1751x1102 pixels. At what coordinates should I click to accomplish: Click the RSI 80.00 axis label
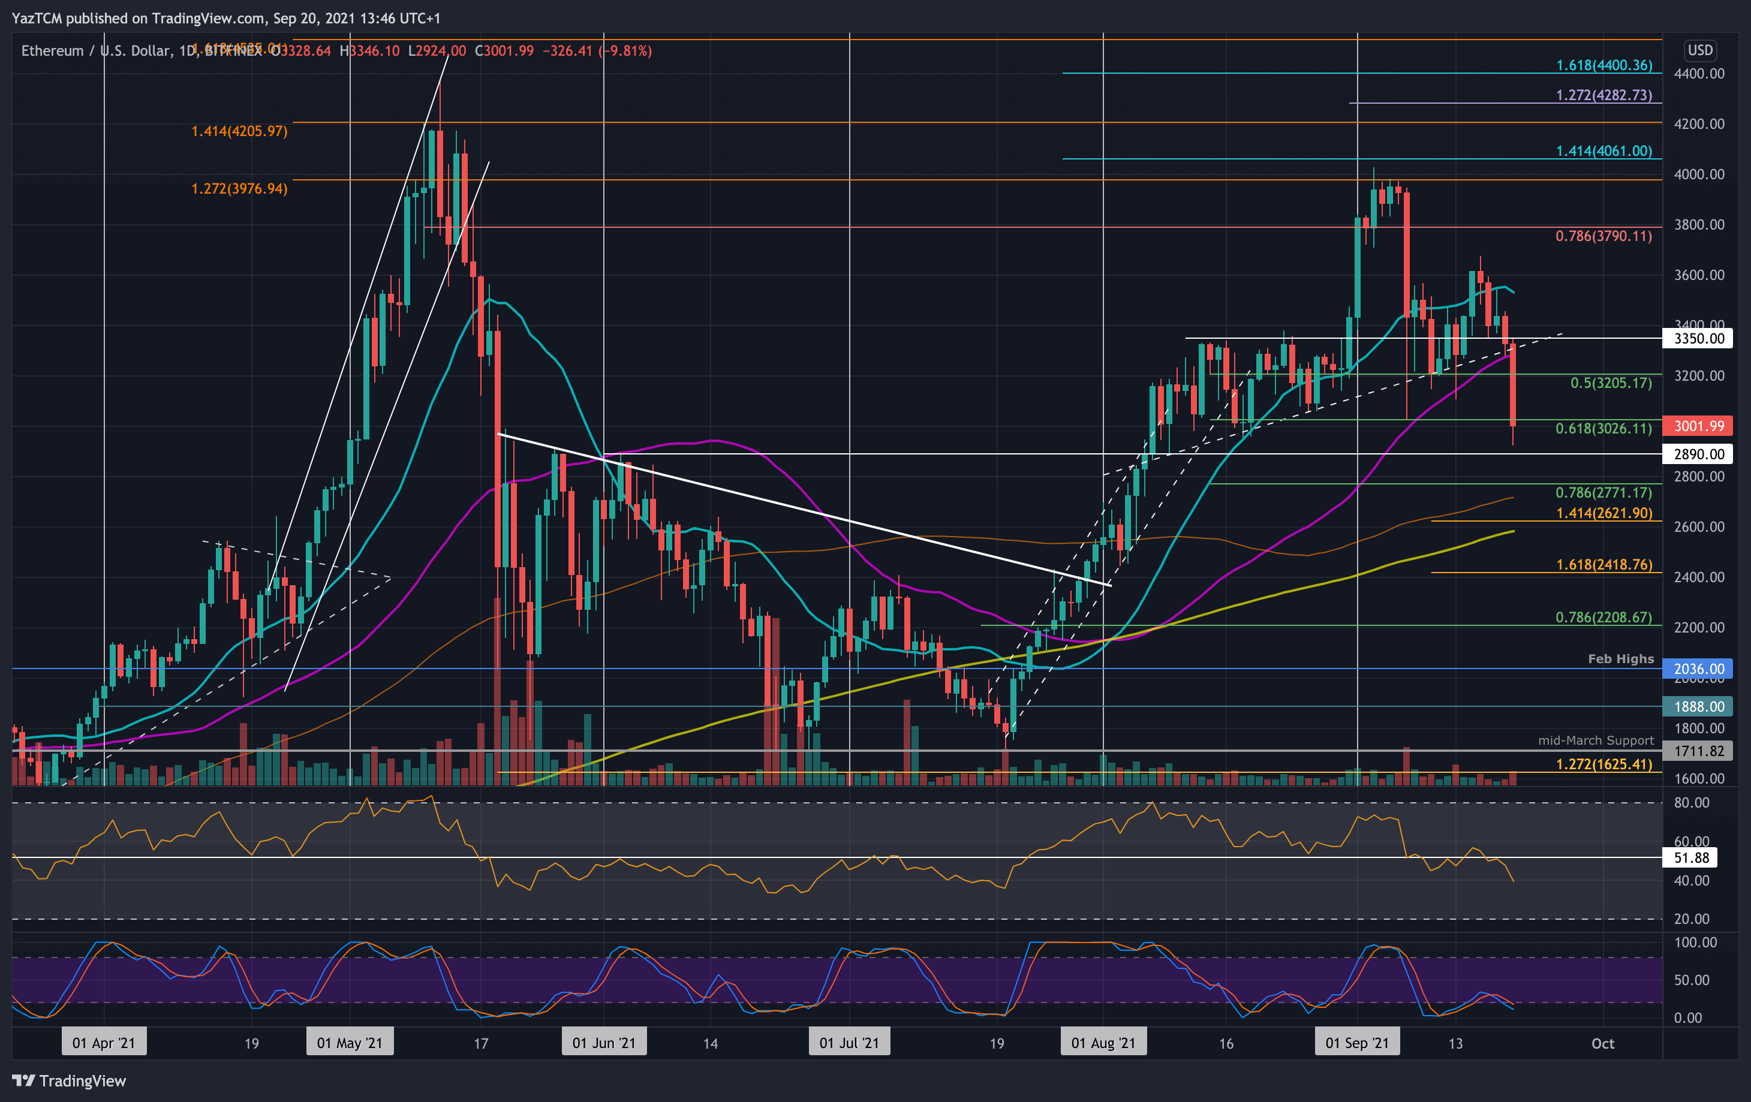1692,803
